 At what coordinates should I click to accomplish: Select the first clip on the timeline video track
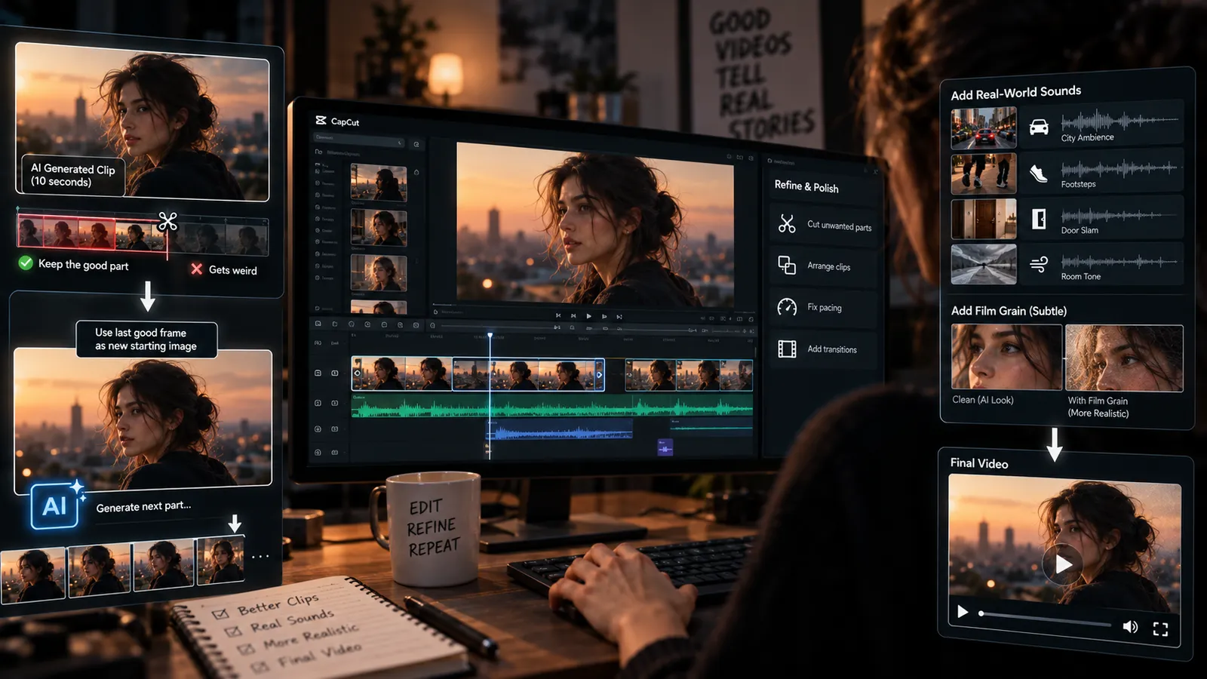401,374
